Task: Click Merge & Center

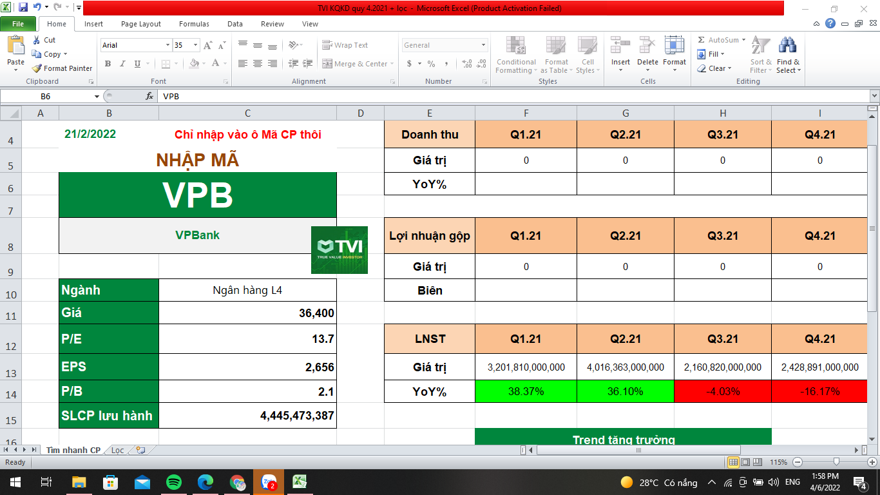Action: 355,64
